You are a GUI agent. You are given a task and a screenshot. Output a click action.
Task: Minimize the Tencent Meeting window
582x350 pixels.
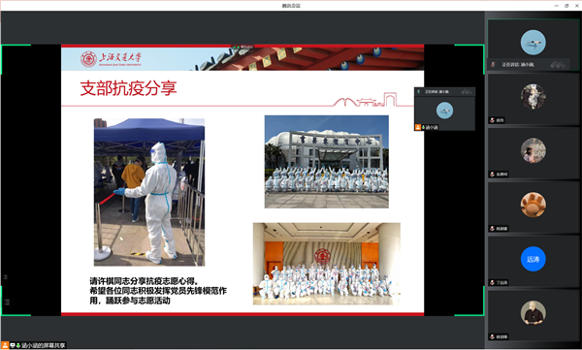click(x=556, y=6)
